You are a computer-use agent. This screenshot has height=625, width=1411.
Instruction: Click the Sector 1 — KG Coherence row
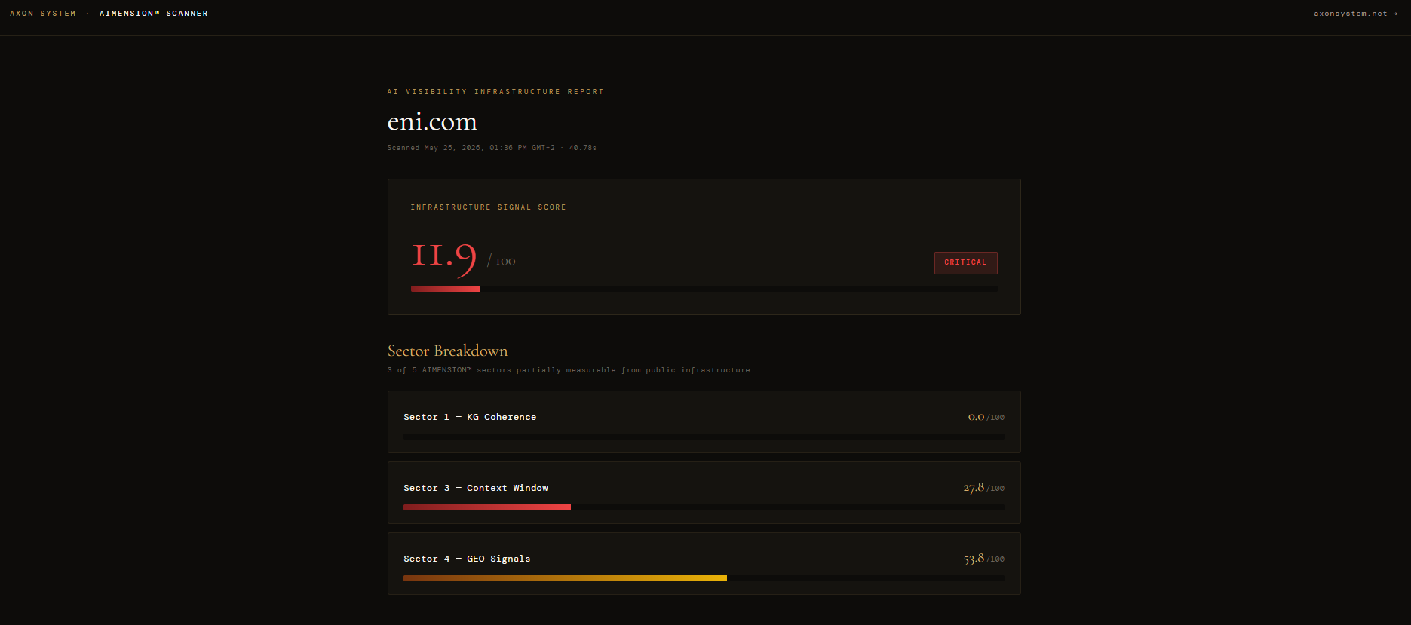pyautogui.click(x=704, y=421)
